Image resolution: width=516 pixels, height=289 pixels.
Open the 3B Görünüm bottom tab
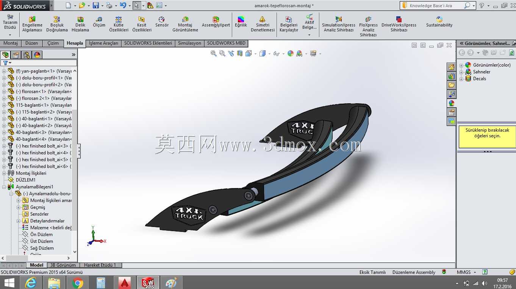63,265
